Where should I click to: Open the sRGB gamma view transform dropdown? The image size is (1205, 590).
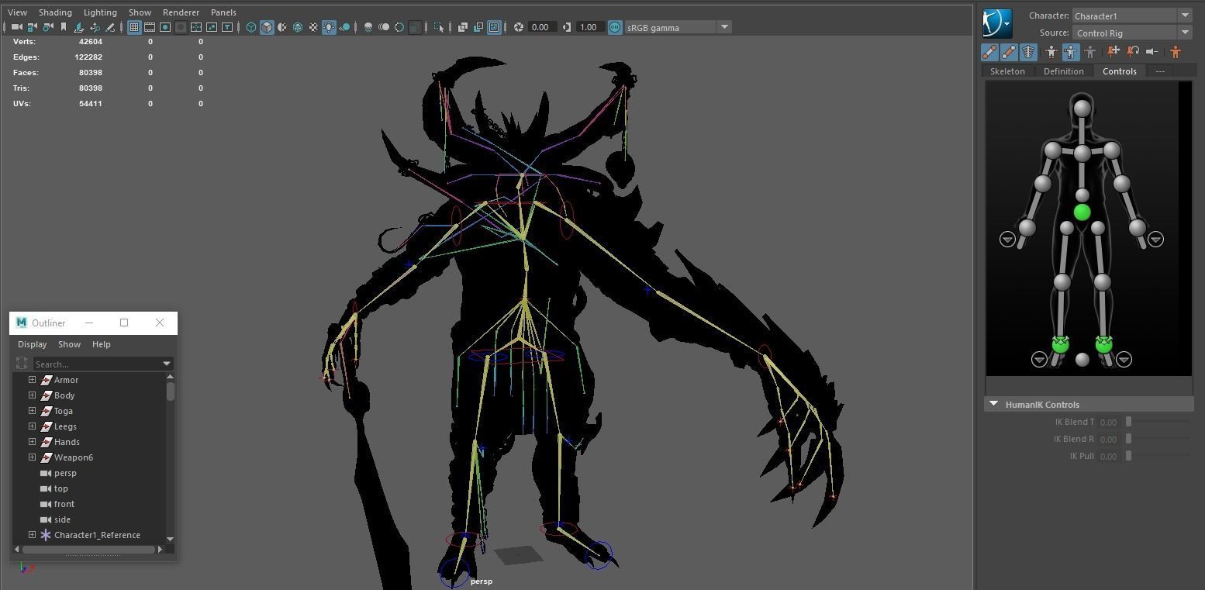[x=724, y=27]
